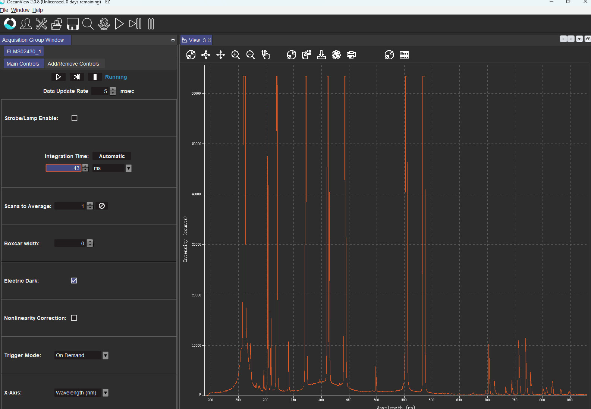Open the Trigger Mode dropdown

tap(106, 356)
